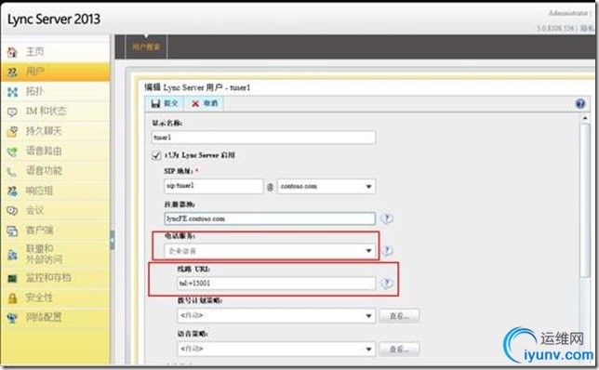Click view button beside voice policy
599x370 pixels.
click(x=399, y=349)
